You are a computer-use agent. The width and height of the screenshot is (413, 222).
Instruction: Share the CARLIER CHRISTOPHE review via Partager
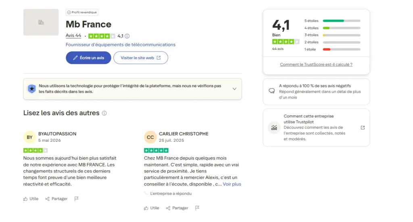[x=177, y=208]
